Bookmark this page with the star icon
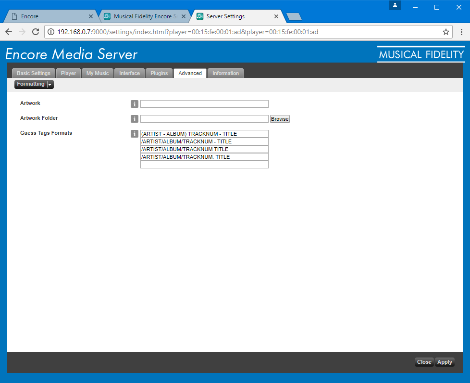 click(x=445, y=32)
